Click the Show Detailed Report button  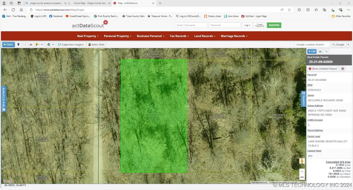323,69
